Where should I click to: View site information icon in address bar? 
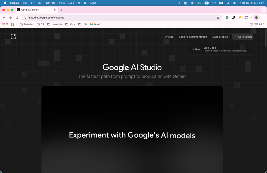[25, 18]
